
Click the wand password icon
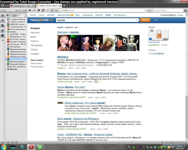[48, 10]
